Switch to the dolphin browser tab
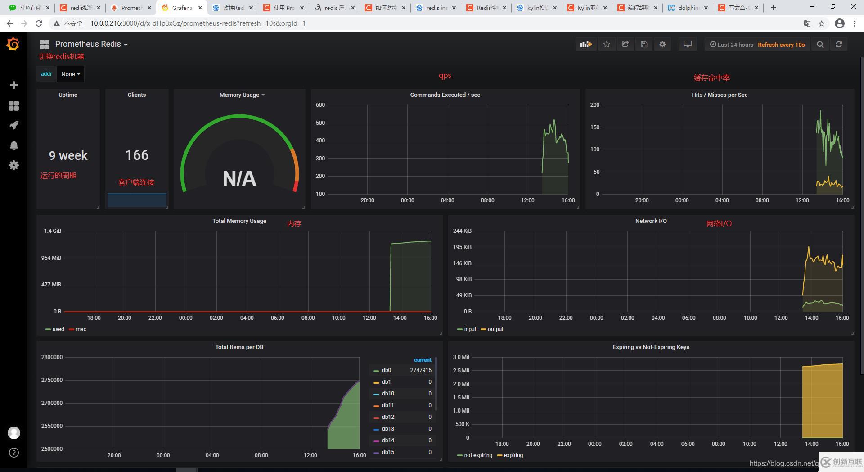Image resolution: width=864 pixels, height=472 pixels. coord(688,8)
